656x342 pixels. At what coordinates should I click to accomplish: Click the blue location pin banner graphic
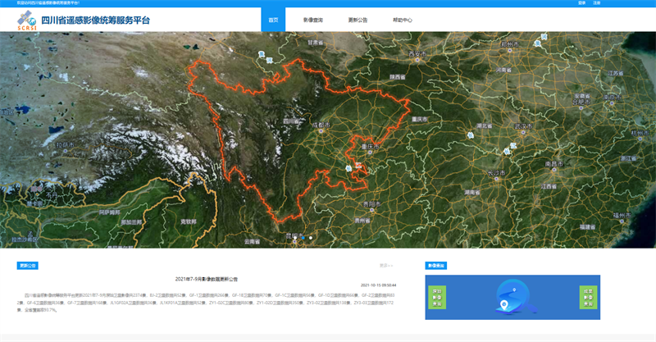pos(512,299)
